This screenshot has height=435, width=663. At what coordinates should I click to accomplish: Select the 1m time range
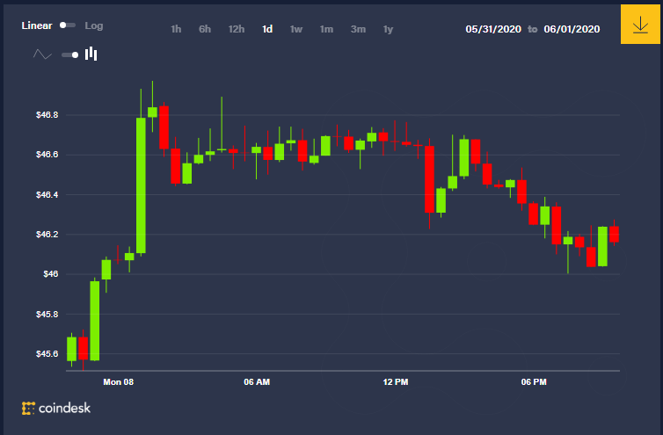[x=326, y=29]
